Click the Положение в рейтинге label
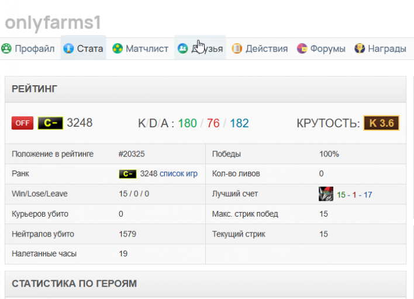The image size is (414, 299). [x=53, y=154]
